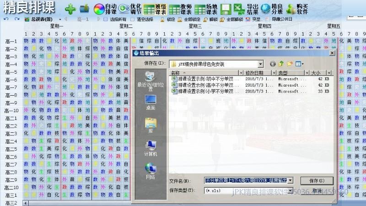Open 修改日期 column dropdown arrow
Screen dimensions: 366x206
tap(274, 73)
